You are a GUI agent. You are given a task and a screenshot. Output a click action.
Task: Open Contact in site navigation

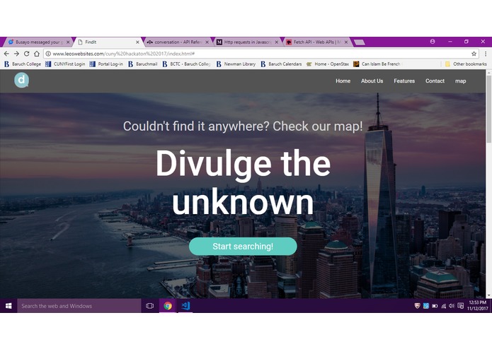point(435,81)
